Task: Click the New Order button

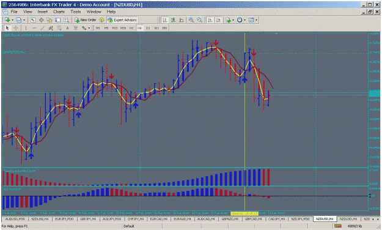Action: [x=86, y=20]
